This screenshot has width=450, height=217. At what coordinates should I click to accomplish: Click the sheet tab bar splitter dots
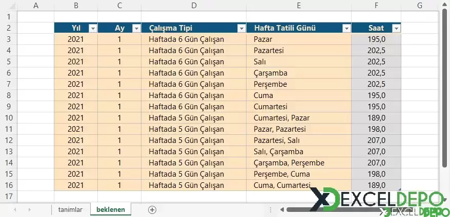click(270, 210)
